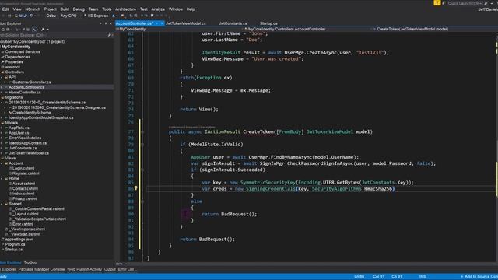
Task: Open the Build menu
Action: (x=65, y=9)
